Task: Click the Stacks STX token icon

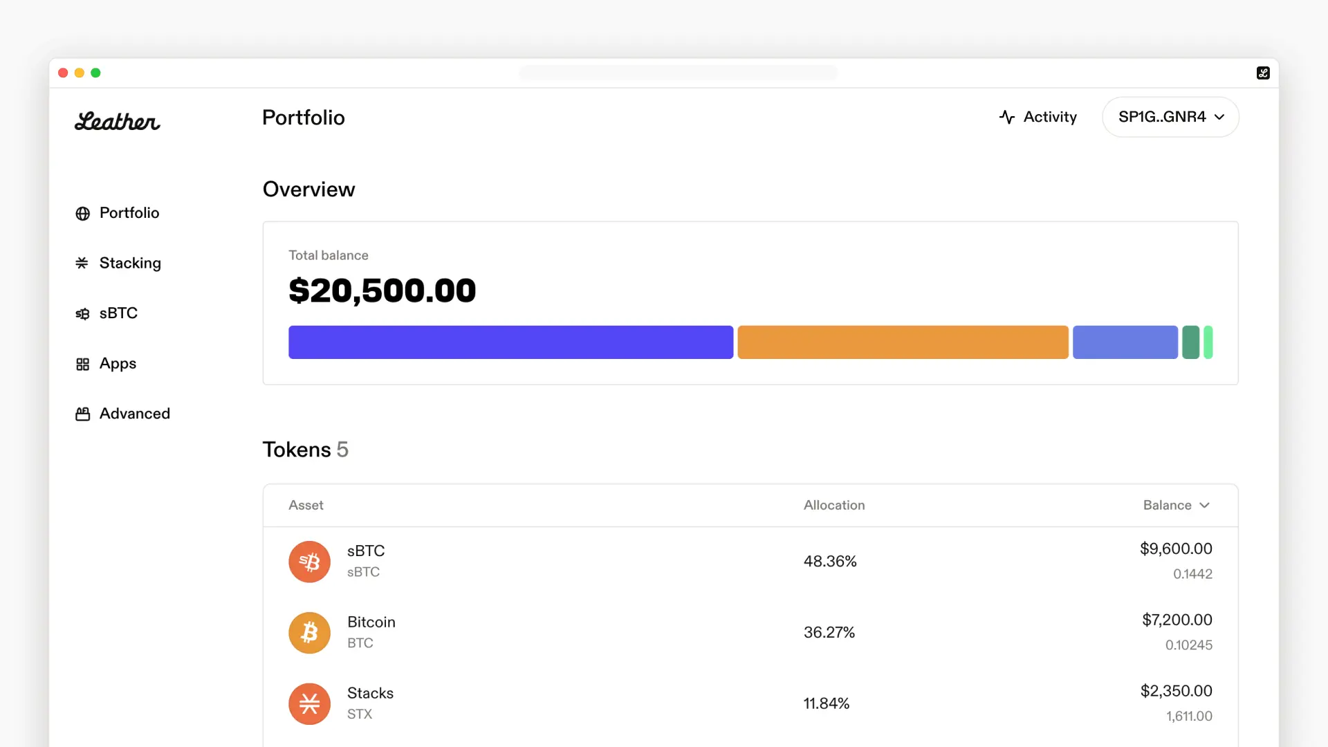Action: pyautogui.click(x=309, y=704)
